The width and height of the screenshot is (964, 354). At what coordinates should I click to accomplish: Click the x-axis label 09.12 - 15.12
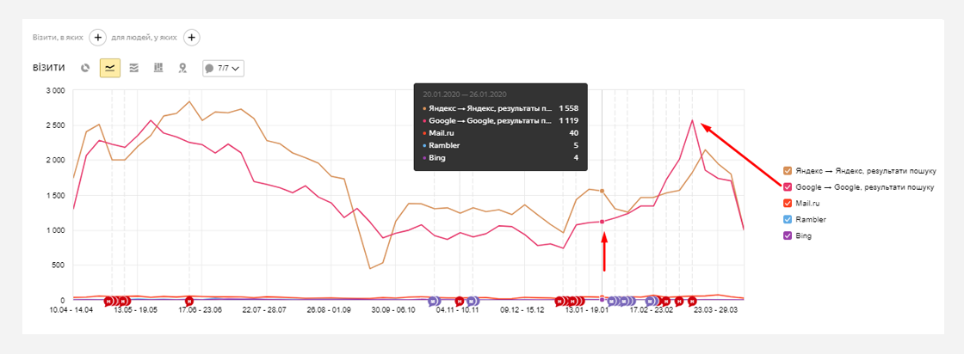pyautogui.click(x=523, y=310)
